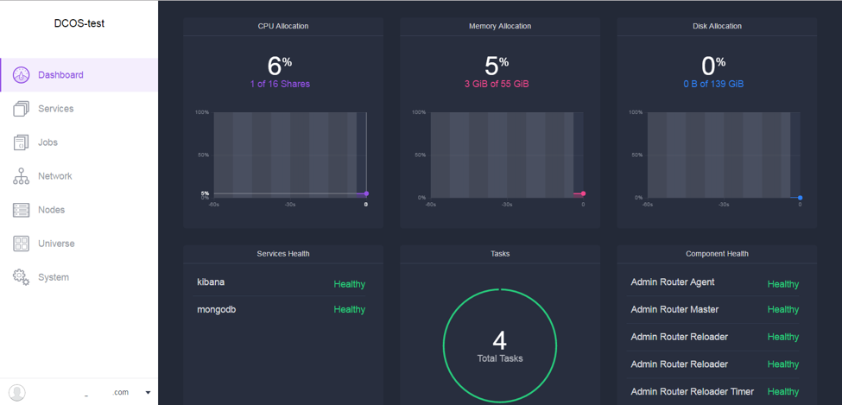
Task: Click the DCOS-test cluster name header
Action: (x=79, y=23)
